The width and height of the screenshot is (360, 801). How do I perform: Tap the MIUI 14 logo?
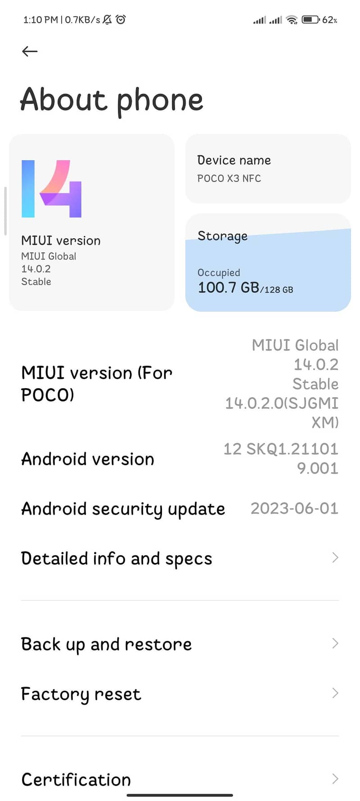coord(52,188)
